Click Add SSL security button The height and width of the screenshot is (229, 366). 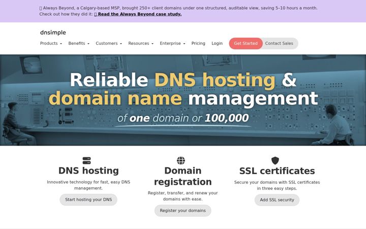click(x=277, y=200)
